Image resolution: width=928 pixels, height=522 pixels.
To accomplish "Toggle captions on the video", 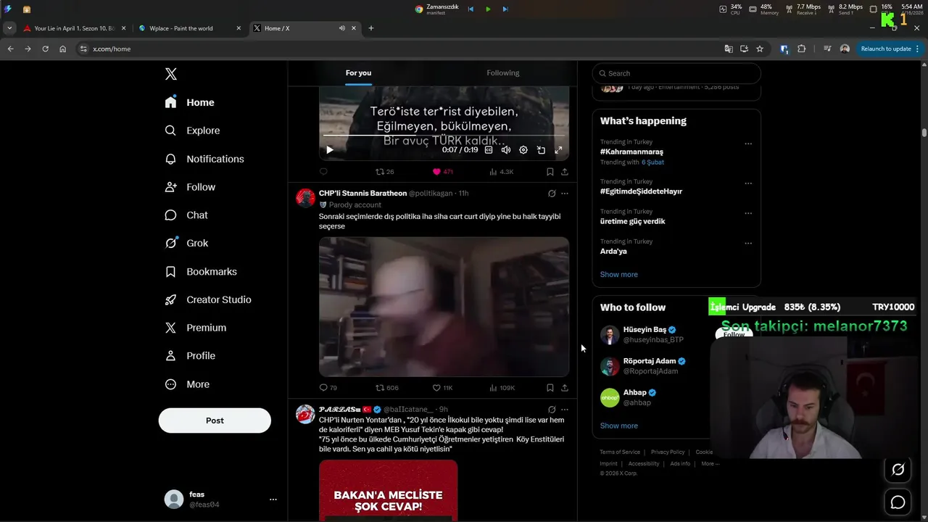I will click(489, 150).
